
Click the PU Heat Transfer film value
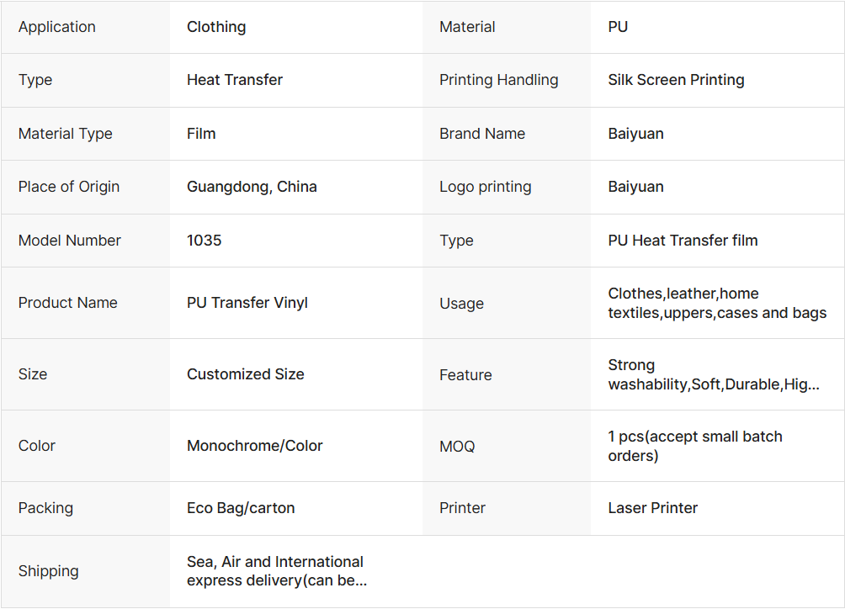[x=683, y=241]
